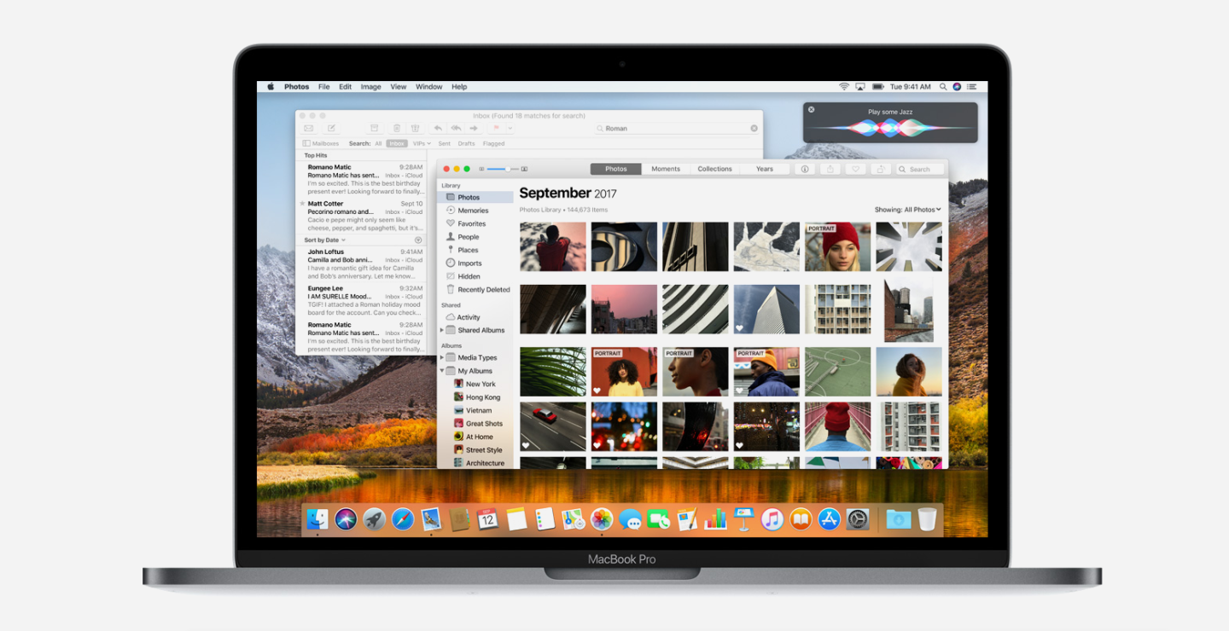Open the John Loftus email in Mail
This screenshot has width=1229, height=631.
[361, 263]
